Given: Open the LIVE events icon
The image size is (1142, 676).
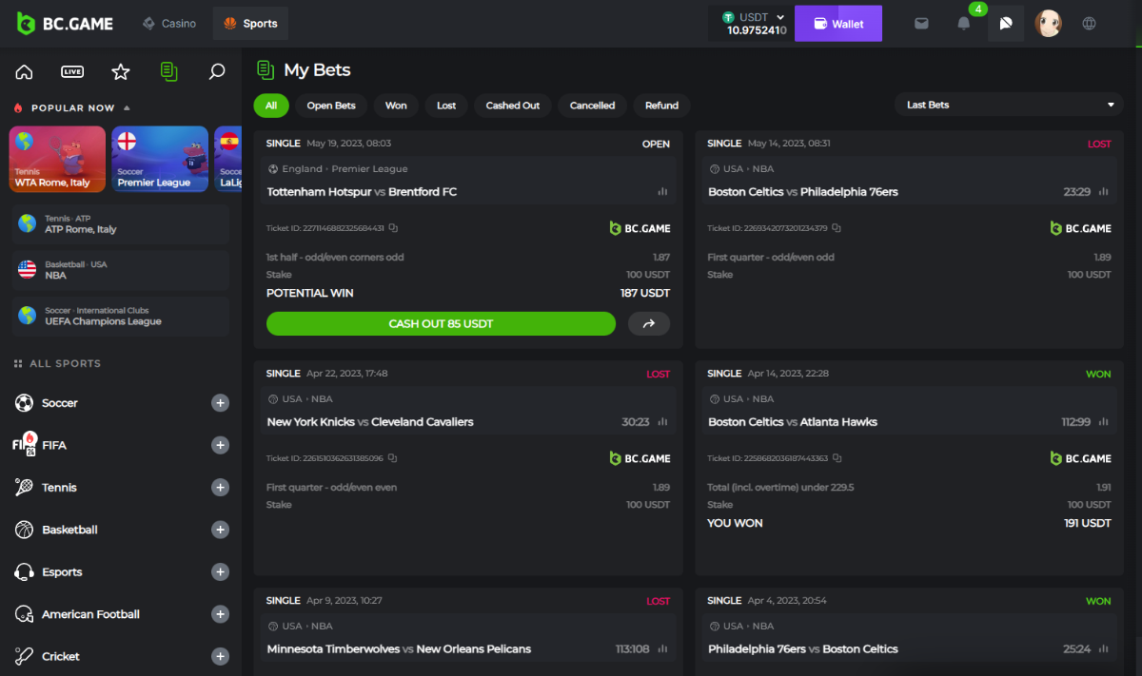Looking at the screenshot, I should pyautogui.click(x=72, y=72).
